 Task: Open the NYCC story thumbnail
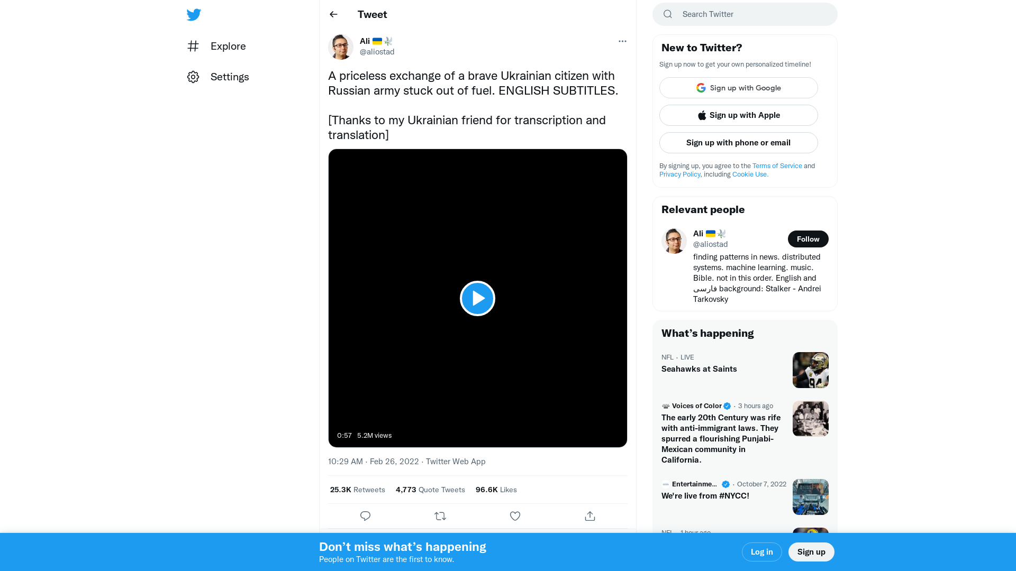(x=811, y=497)
